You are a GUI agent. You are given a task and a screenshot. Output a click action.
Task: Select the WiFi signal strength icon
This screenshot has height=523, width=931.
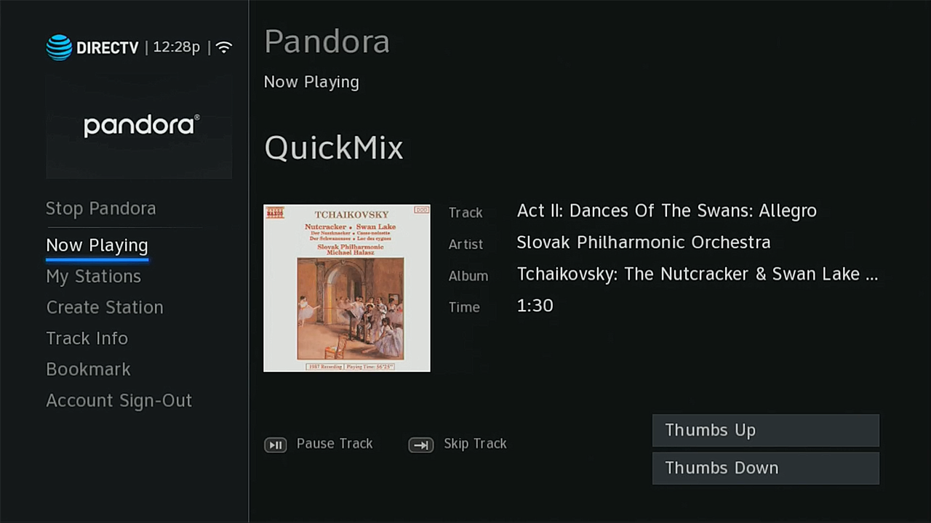coord(223,46)
